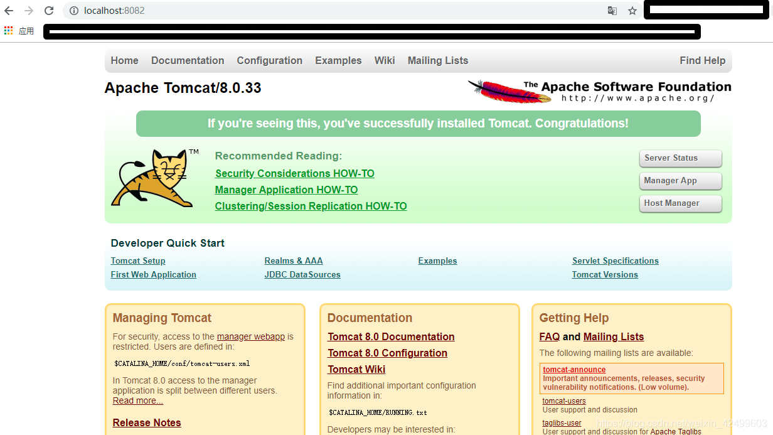Click the Server Status button
The image size is (773, 435).
coord(681,158)
